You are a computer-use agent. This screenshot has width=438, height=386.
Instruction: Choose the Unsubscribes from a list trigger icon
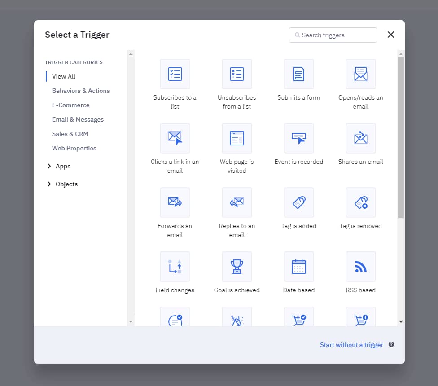click(237, 74)
